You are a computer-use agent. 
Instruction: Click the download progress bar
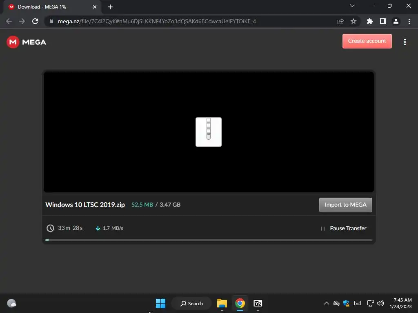[x=209, y=240]
